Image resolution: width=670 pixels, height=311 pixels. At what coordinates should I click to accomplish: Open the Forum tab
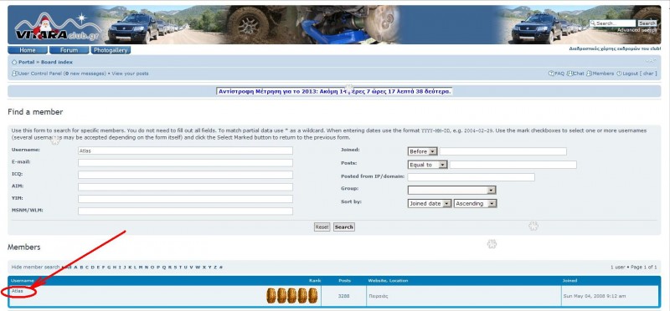69,50
